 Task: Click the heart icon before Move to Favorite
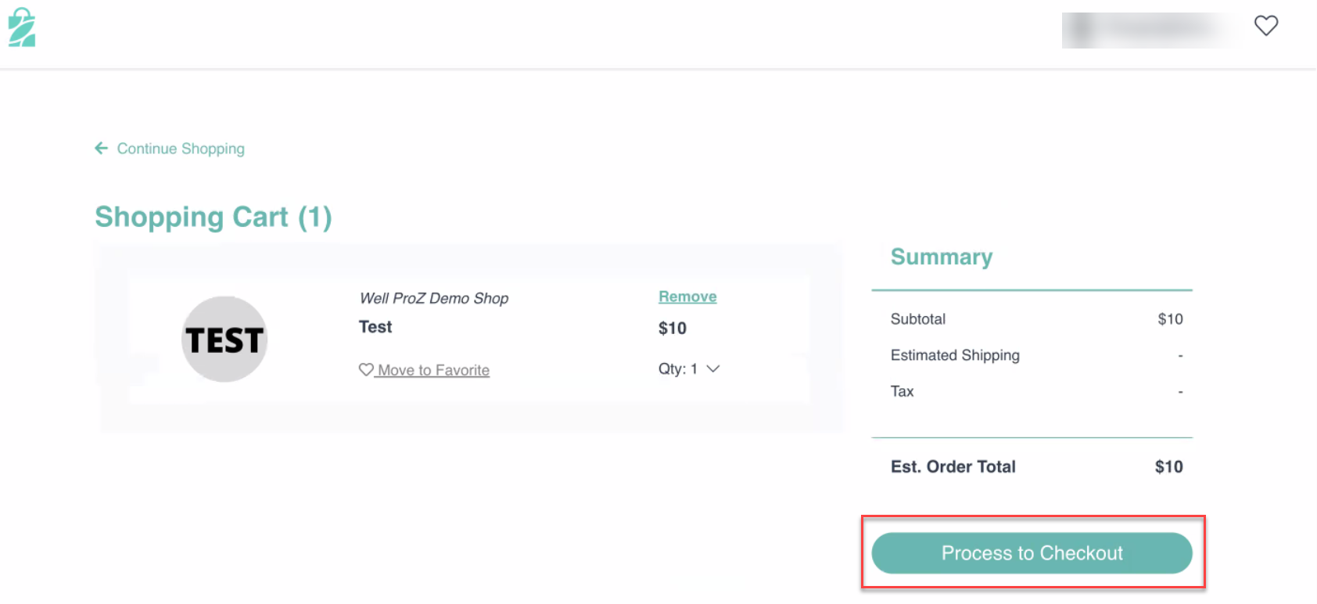coord(366,369)
